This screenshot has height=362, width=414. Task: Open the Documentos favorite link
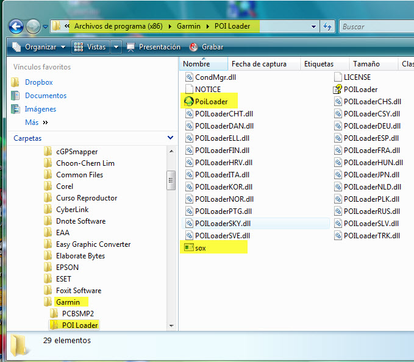(x=46, y=96)
